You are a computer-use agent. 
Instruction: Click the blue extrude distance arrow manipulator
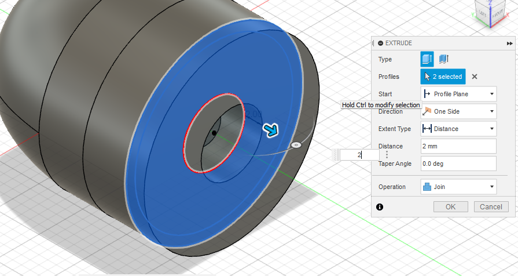point(271,130)
